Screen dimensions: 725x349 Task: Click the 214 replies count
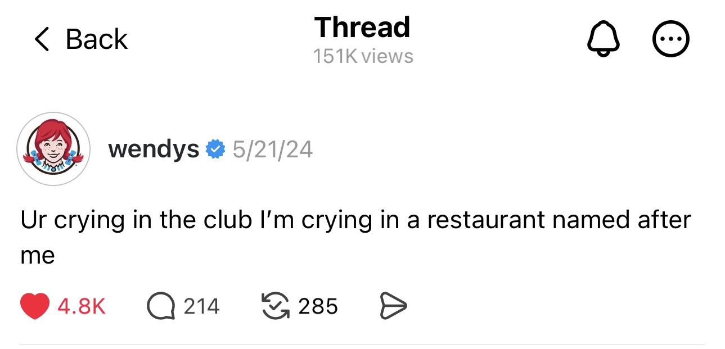pyautogui.click(x=201, y=306)
